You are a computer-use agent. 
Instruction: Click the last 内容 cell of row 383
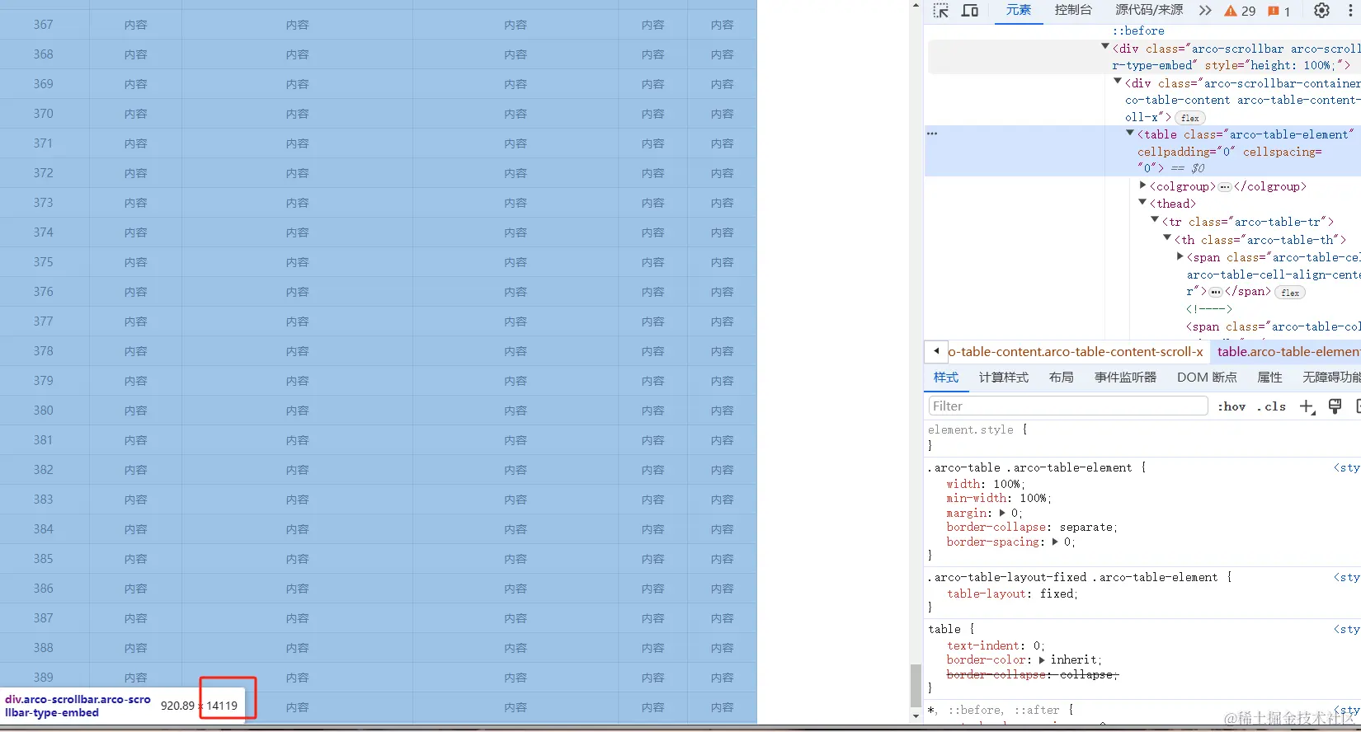tap(723, 500)
